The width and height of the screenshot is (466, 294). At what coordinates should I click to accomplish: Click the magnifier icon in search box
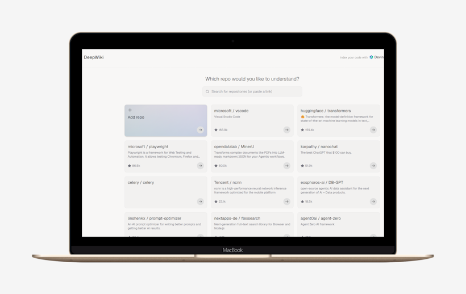tap(207, 91)
